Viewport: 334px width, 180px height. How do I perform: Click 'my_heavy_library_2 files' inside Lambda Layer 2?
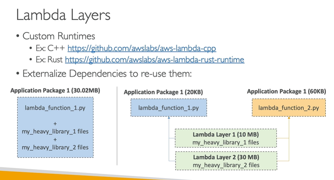click(x=226, y=165)
